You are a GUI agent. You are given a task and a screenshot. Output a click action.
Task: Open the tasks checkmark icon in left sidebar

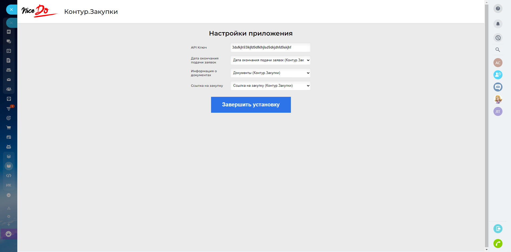[x=9, y=99]
